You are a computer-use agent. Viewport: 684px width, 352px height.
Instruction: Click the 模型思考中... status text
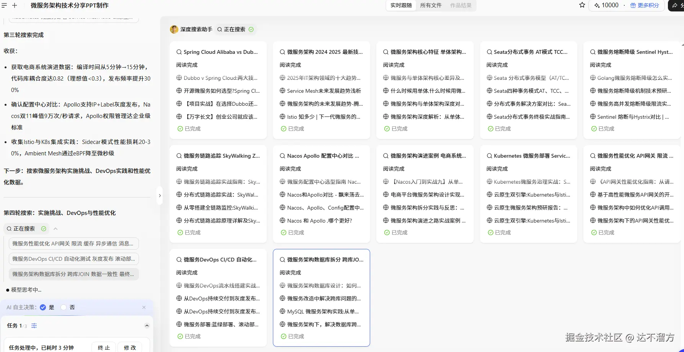point(26,290)
